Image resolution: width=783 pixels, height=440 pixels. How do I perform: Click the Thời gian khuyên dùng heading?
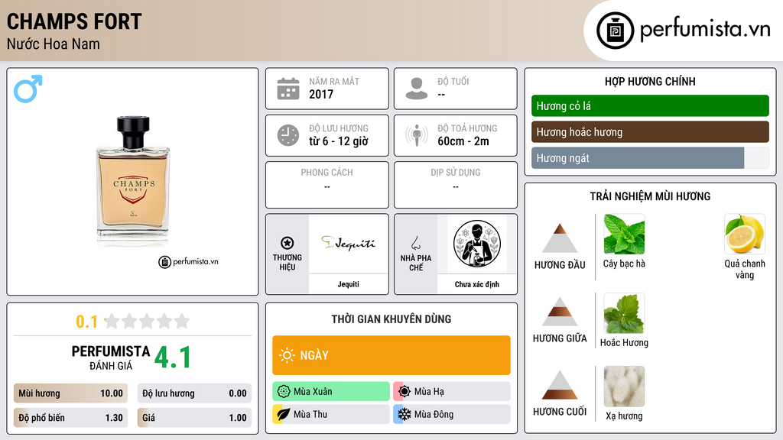(391, 319)
